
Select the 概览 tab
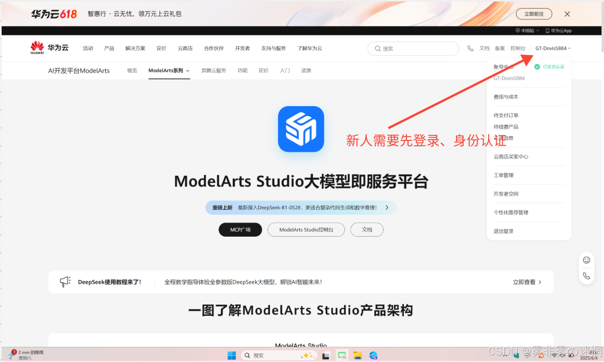click(x=132, y=71)
